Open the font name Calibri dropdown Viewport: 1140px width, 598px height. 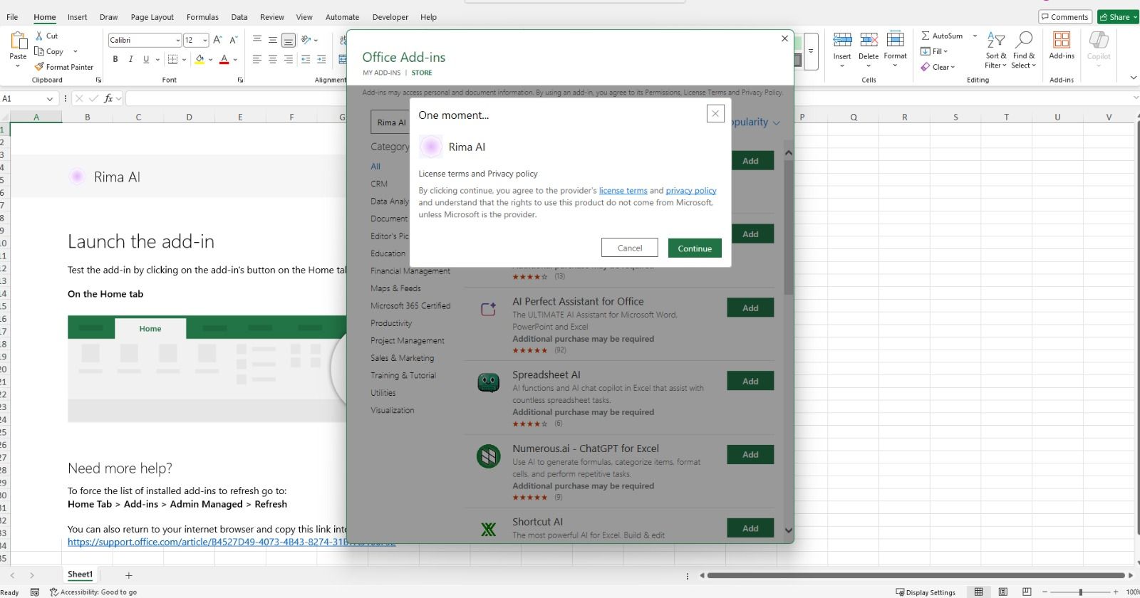pyautogui.click(x=177, y=41)
